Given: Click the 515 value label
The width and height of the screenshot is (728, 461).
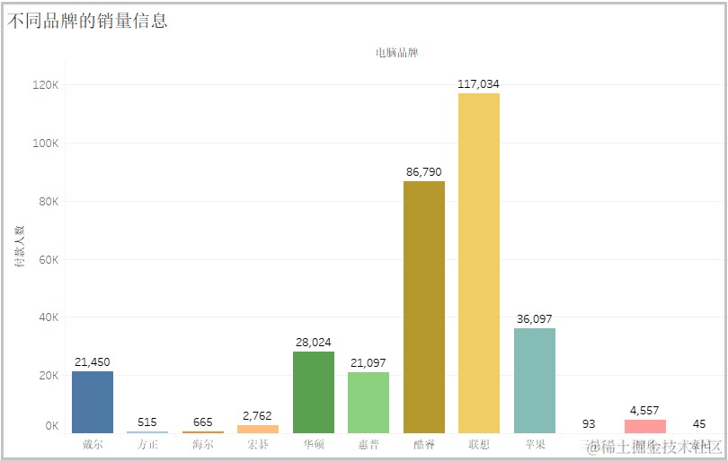Looking at the screenshot, I should pyautogui.click(x=147, y=422).
